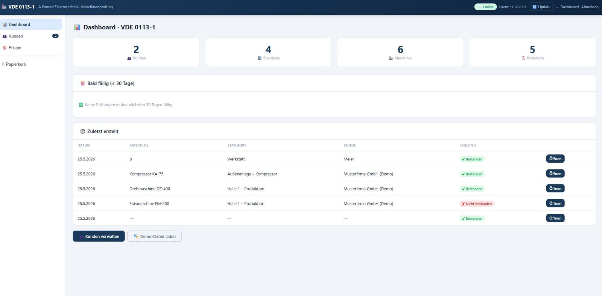Open the Kompressor KA-75 protocol

(x=555, y=174)
